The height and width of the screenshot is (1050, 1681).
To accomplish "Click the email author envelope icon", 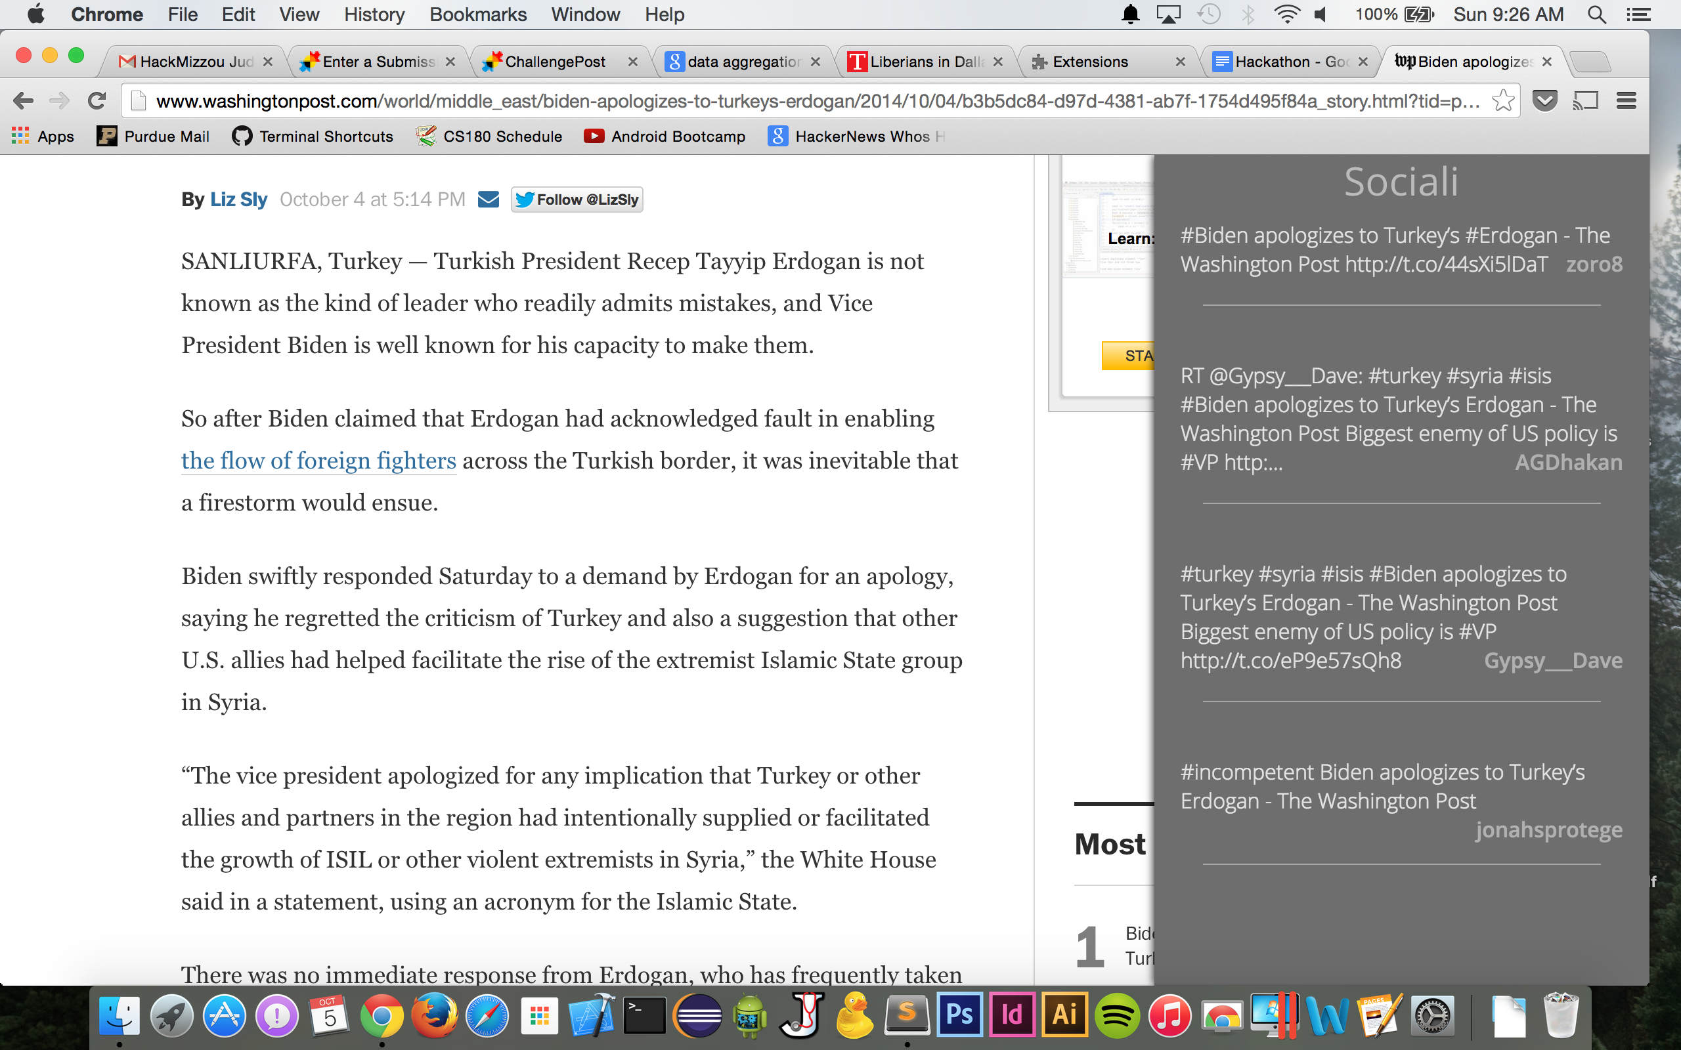I will click(489, 200).
